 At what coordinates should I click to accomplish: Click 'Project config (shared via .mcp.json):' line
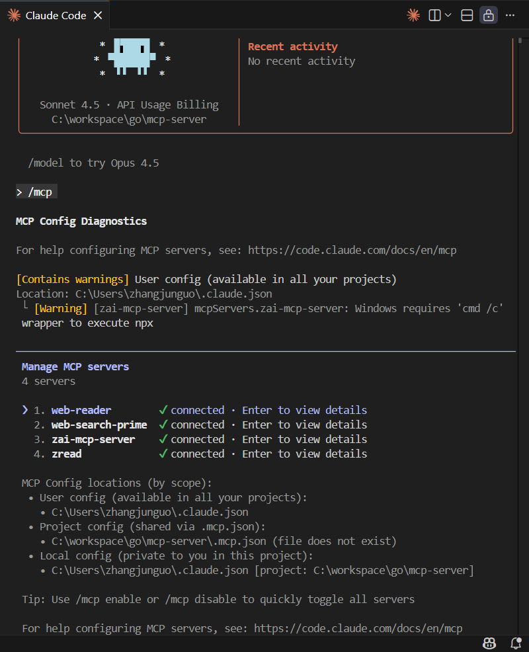(x=153, y=526)
